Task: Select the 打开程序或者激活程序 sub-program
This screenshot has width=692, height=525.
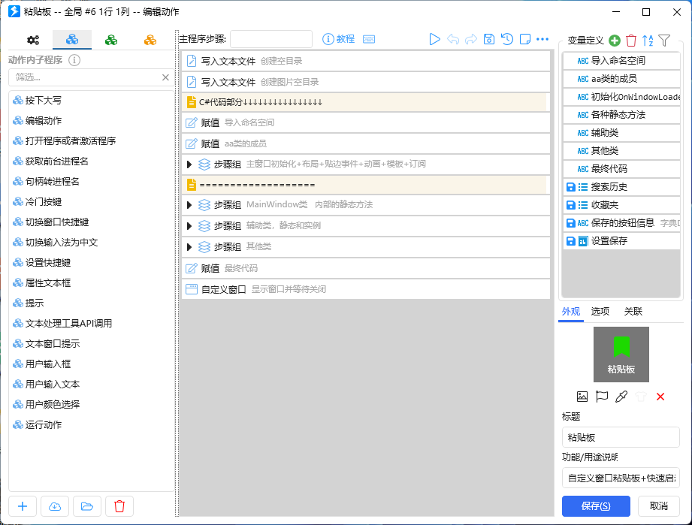Action: click(91, 141)
